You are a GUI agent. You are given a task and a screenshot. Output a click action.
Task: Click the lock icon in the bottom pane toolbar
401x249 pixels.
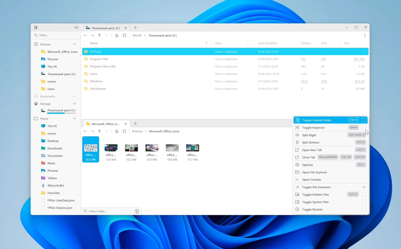point(117,131)
